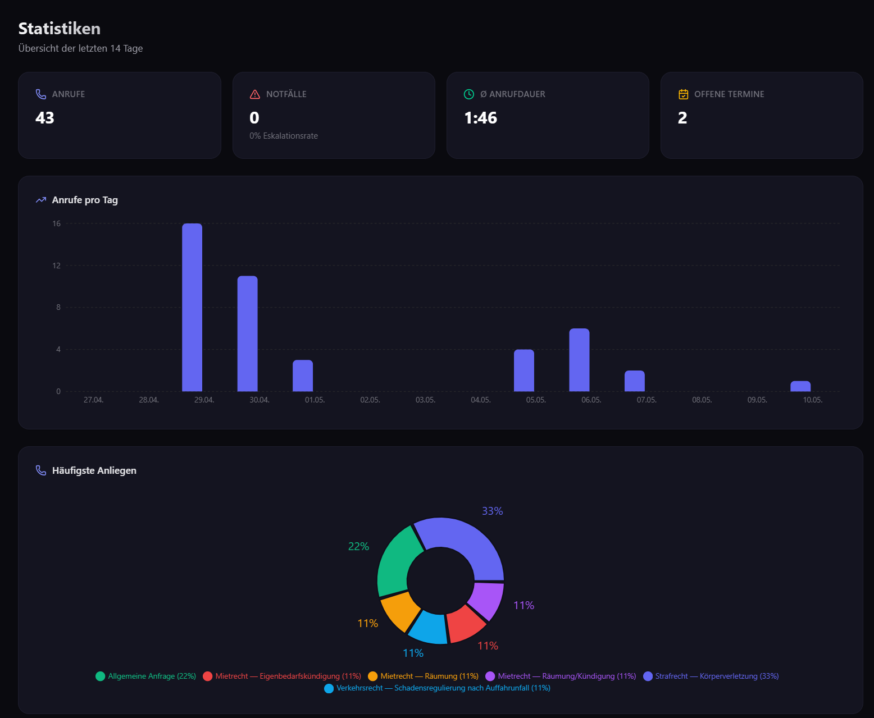Viewport: 874px width, 718px height.
Task: Click the clock icon beside Ø ANRUFDAUER
Action: [x=469, y=94]
